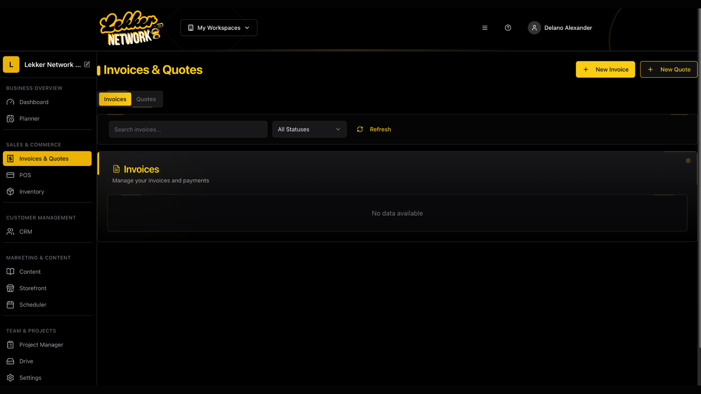The width and height of the screenshot is (701, 394).
Task: Click the refresh arrows icon
Action: [x=360, y=130]
